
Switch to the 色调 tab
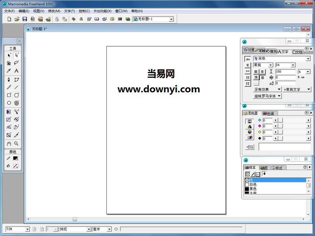269,113
